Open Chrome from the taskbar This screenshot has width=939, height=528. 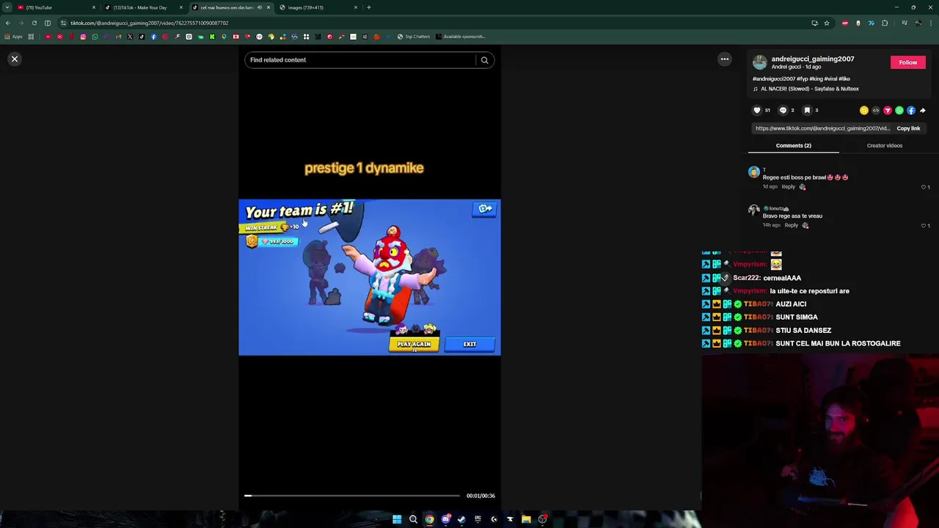(x=429, y=519)
